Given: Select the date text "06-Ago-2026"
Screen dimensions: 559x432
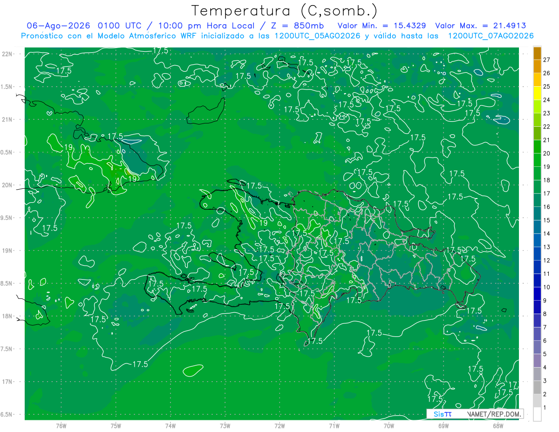Looking at the screenshot, I should coord(58,26).
